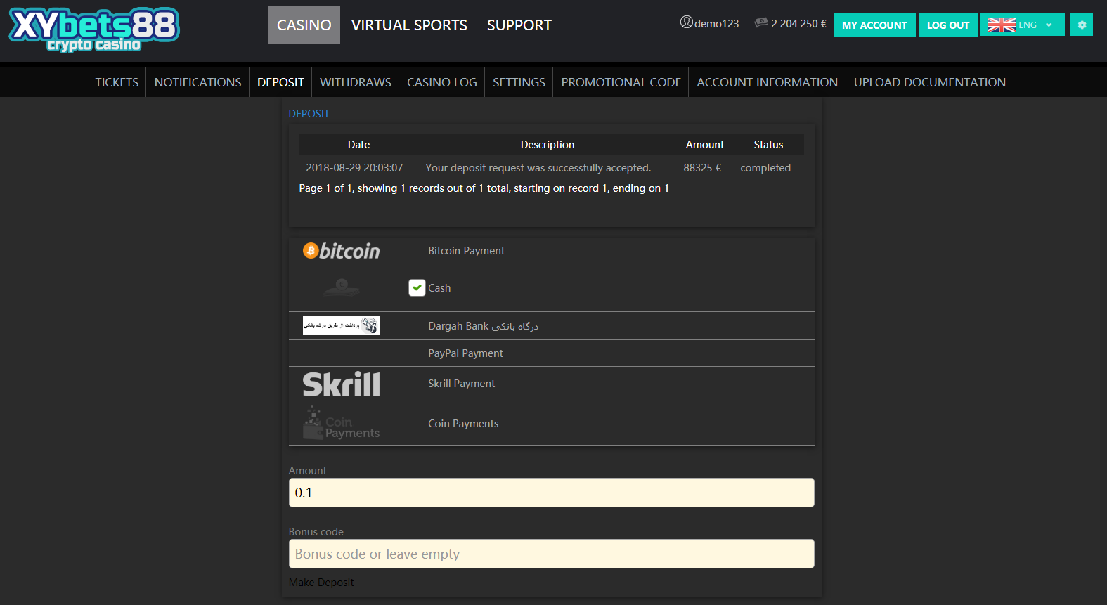This screenshot has width=1107, height=605.
Task: Select the Dargah Bank payment image
Action: point(341,325)
